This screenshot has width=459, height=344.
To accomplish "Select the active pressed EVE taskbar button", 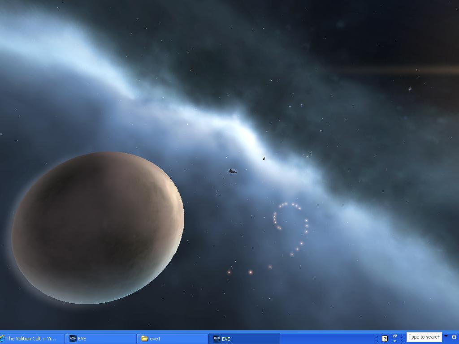I will (x=244, y=339).
